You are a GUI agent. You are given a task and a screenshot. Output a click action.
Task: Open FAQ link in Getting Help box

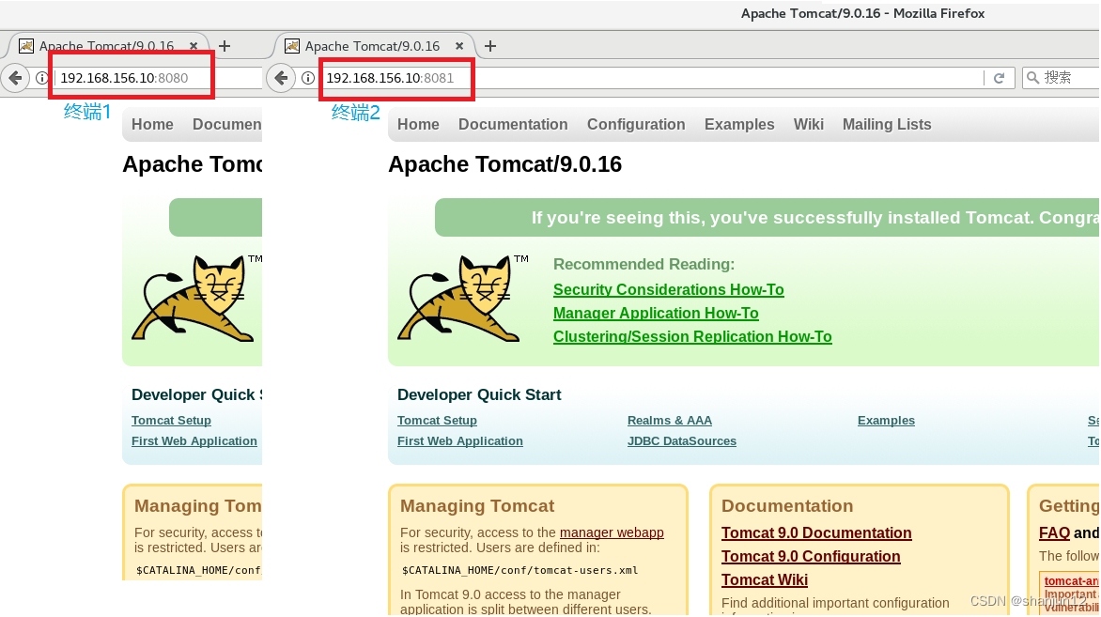pyautogui.click(x=1055, y=532)
